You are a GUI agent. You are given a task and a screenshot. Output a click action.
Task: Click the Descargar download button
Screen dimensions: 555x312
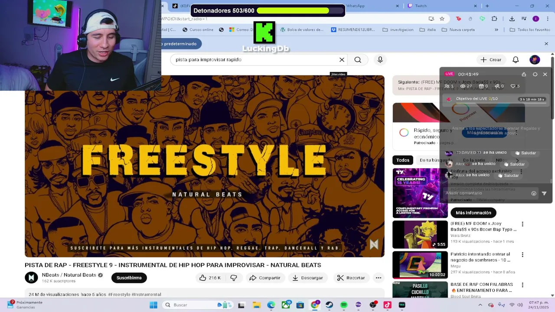coord(307,278)
